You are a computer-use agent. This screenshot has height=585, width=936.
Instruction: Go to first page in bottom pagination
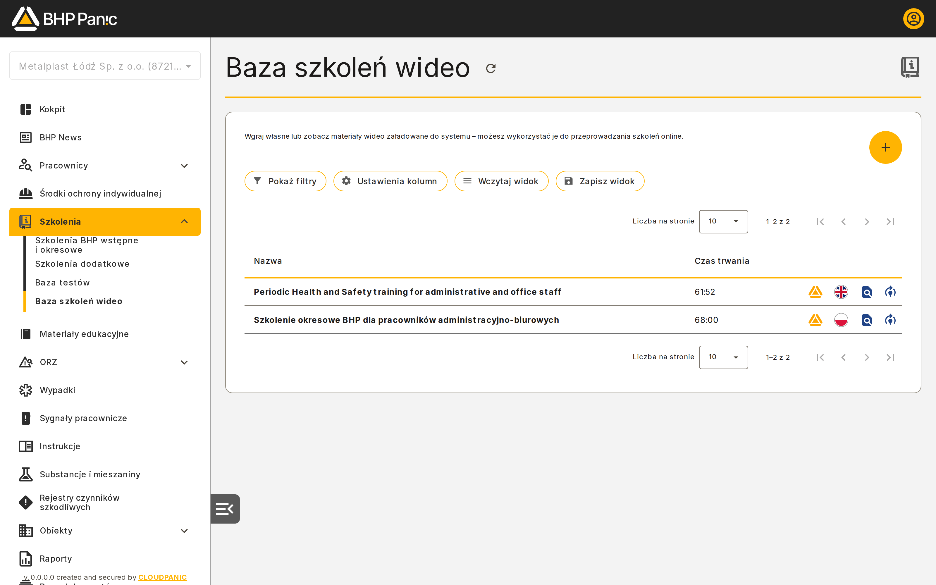point(820,357)
